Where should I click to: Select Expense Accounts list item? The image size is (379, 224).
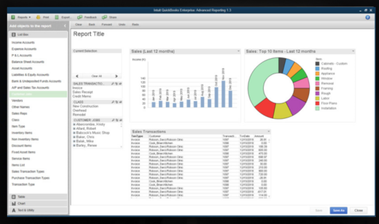point(24,49)
